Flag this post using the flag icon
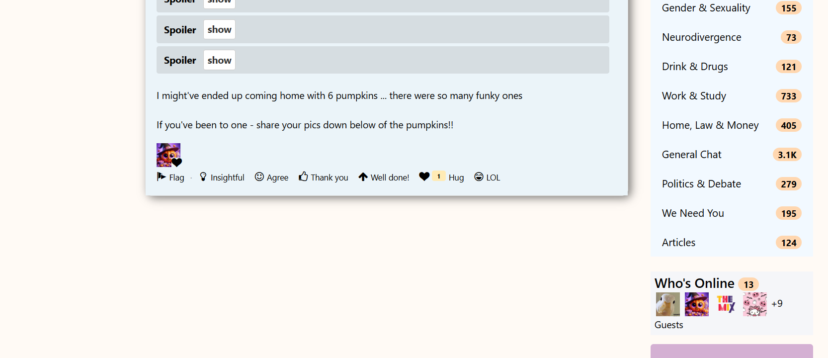Screen dimensions: 828x358 tap(161, 177)
